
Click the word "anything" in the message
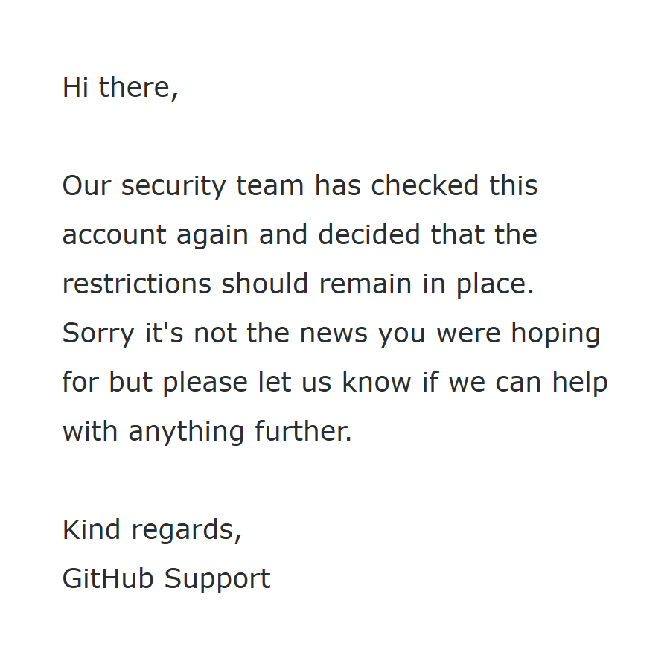click(186, 433)
